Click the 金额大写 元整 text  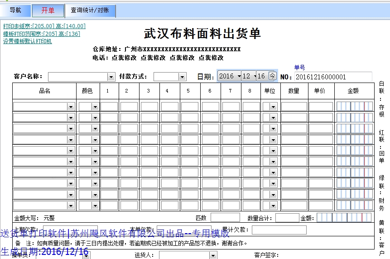[x=34, y=218]
